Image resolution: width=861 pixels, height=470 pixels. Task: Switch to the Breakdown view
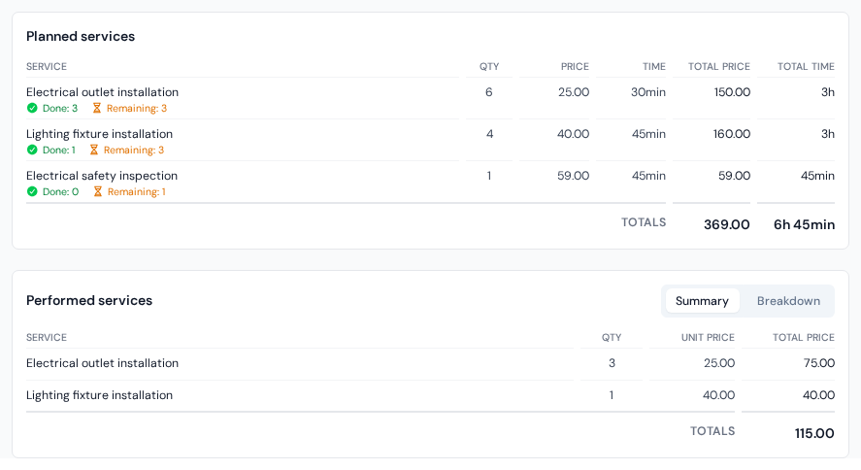tap(788, 301)
